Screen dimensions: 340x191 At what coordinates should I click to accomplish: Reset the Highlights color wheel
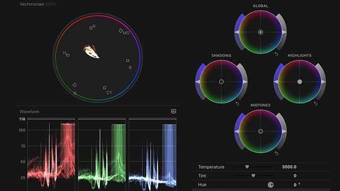[x=316, y=104]
